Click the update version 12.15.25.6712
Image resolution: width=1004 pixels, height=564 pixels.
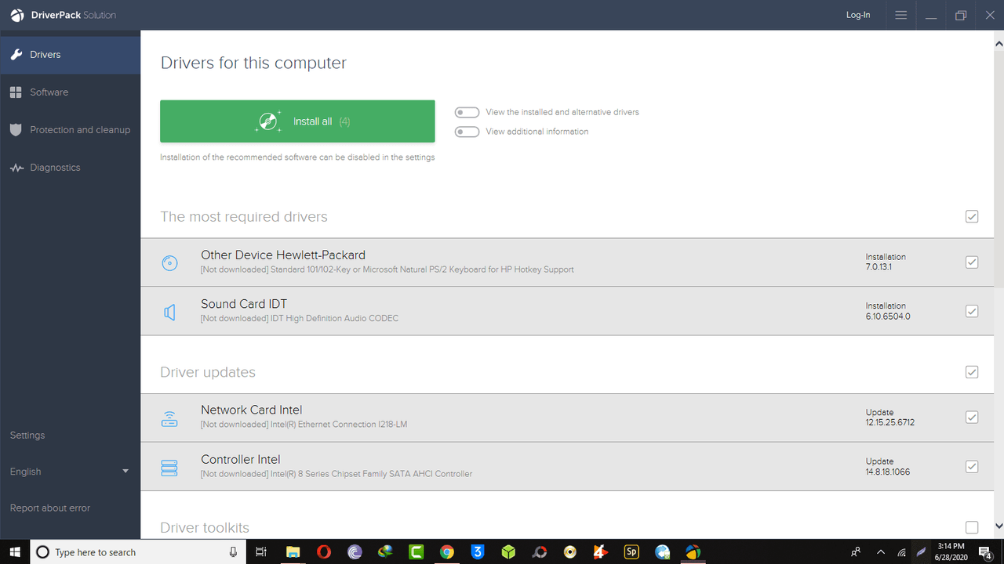(x=889, y=422)
